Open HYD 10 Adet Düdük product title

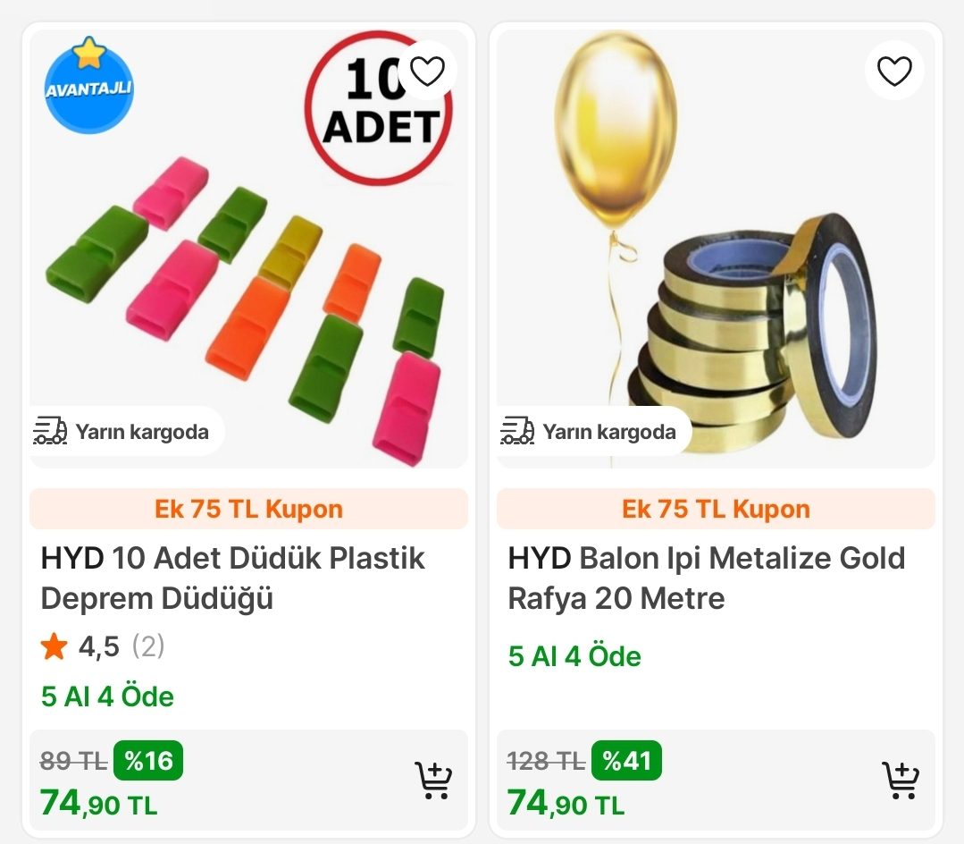[233, 578]
